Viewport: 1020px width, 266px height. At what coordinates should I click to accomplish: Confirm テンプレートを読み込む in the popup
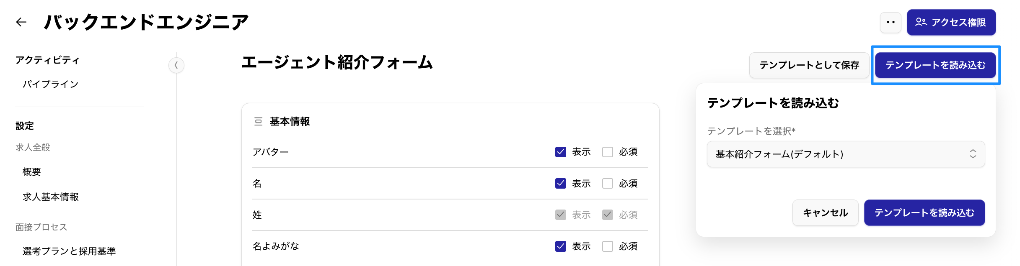point(924,213)
